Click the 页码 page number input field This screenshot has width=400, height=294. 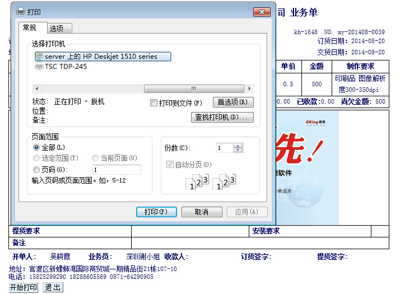(x=117, y=170)
